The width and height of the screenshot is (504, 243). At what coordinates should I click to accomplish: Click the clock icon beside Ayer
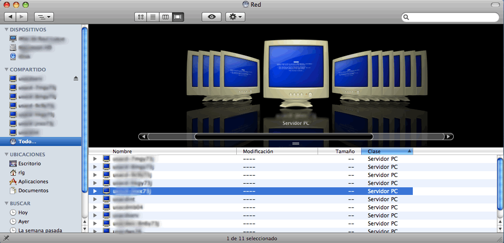click(13, 221)
